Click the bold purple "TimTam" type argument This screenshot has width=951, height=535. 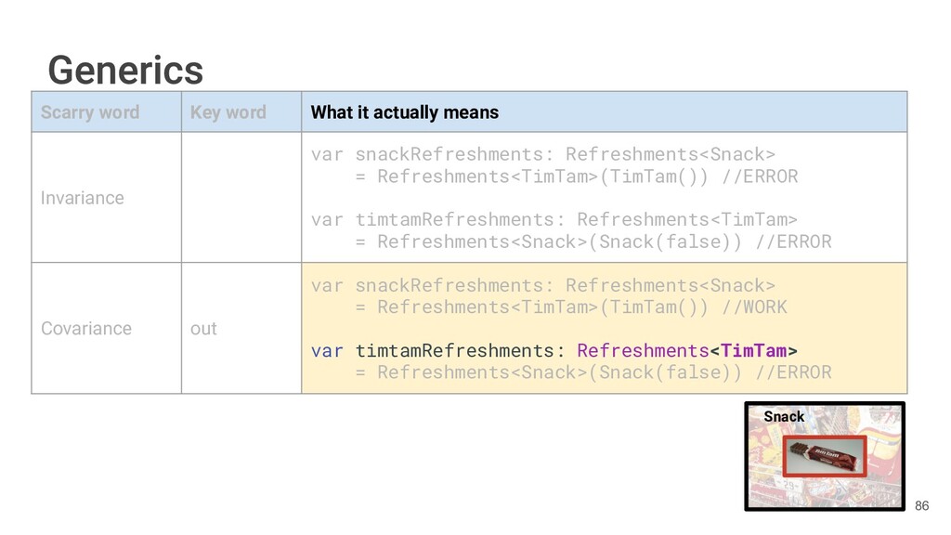(x=753, y=350)
